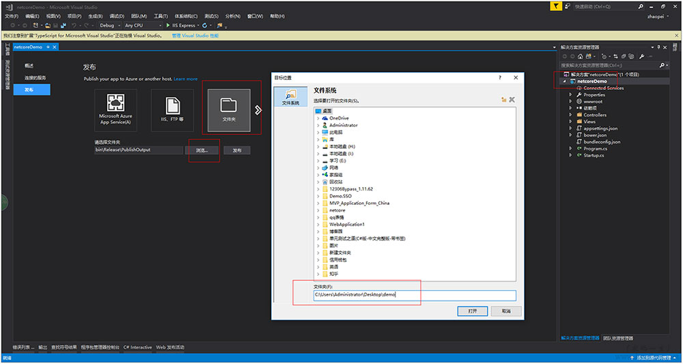Switch to 团队资源管理器 tab

point(618,338)
